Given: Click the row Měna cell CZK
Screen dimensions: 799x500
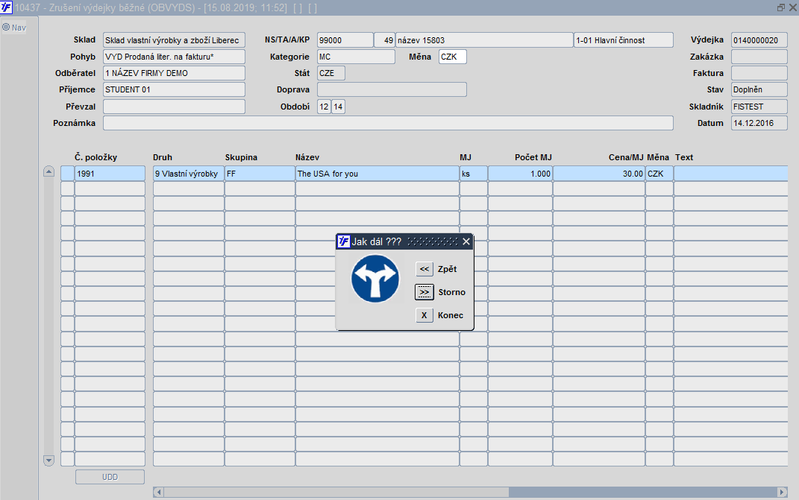Looking at the screenshot, I should coord(659,174).
